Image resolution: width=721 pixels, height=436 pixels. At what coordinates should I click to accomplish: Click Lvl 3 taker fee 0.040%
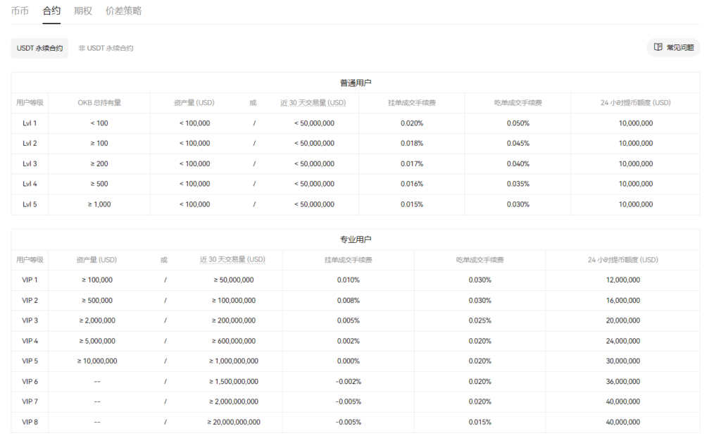tap(518, 163)
